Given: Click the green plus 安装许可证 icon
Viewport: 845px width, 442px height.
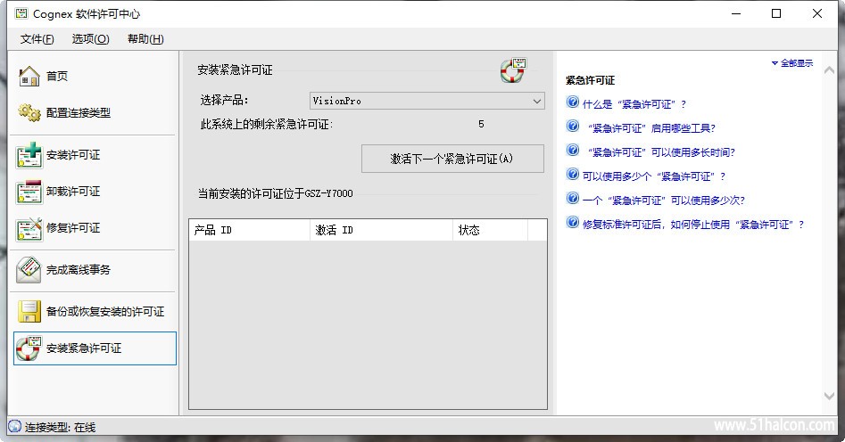Looking at the screenshot, I should (29, 155).
